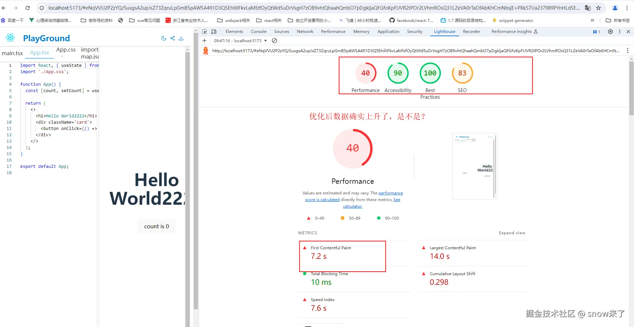Select the Lighthouse tab
The width and height of the screenshot is (634, 327).
[445, 32]
